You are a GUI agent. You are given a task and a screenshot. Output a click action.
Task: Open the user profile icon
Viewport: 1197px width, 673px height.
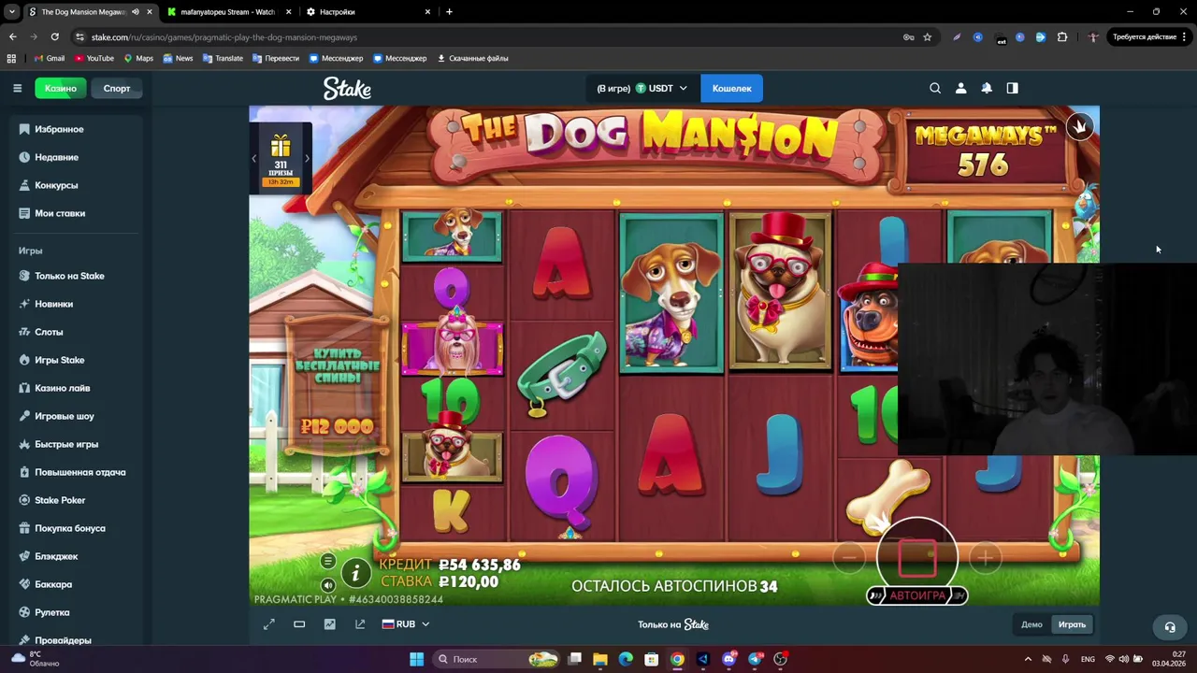coord(960,88)
